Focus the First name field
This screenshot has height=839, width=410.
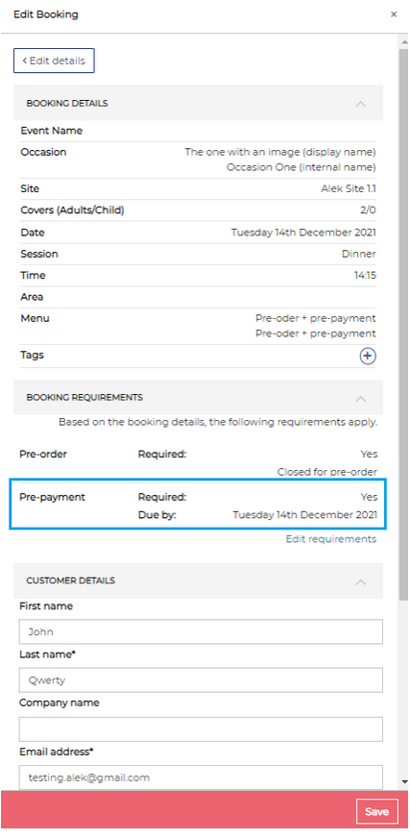pos(201,631)
